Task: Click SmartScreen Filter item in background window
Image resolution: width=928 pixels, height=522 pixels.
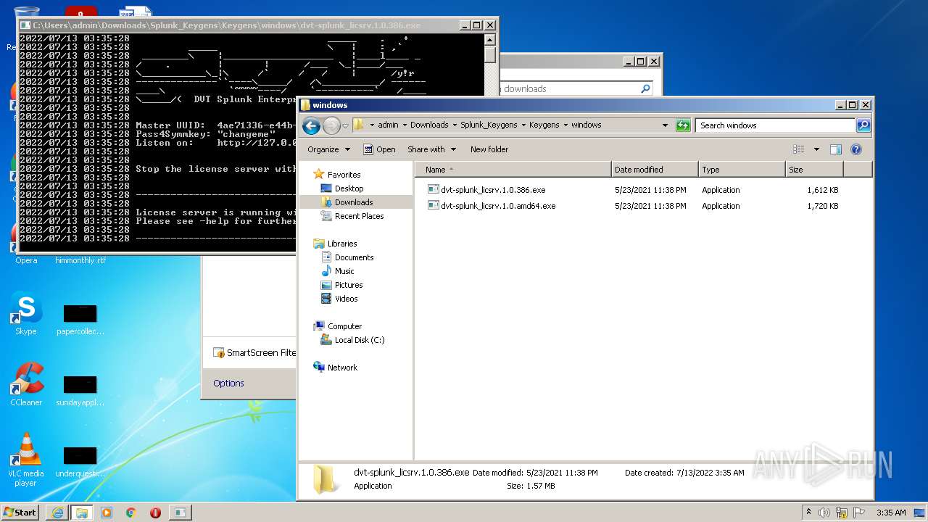Action: (x=254, y=353)
